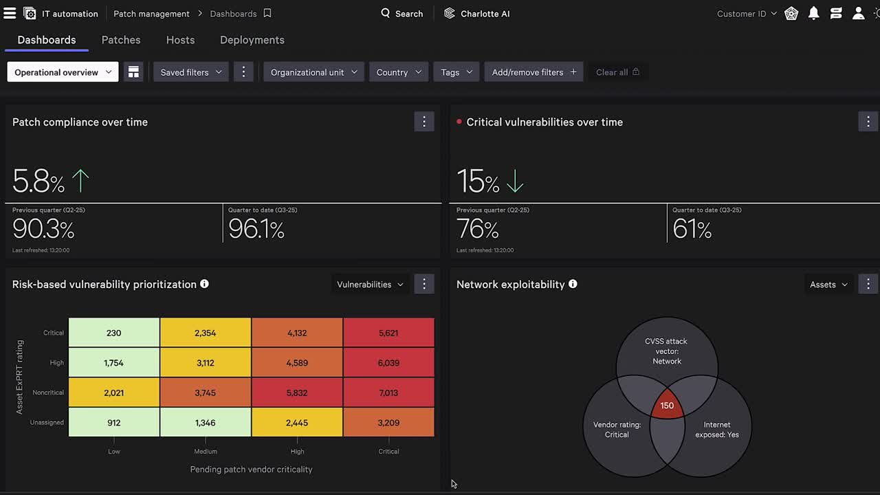This screenshot has width=880, height=495.
Task: Open the Organizational unit filter
Action: pyautogui.click(x=313, y=72)
